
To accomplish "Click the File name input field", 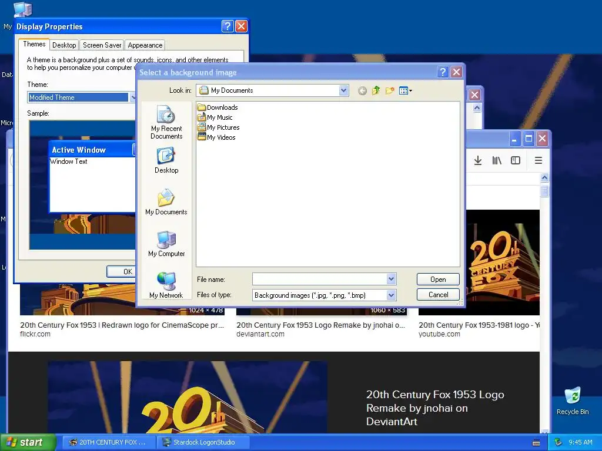I will (319, 279).
